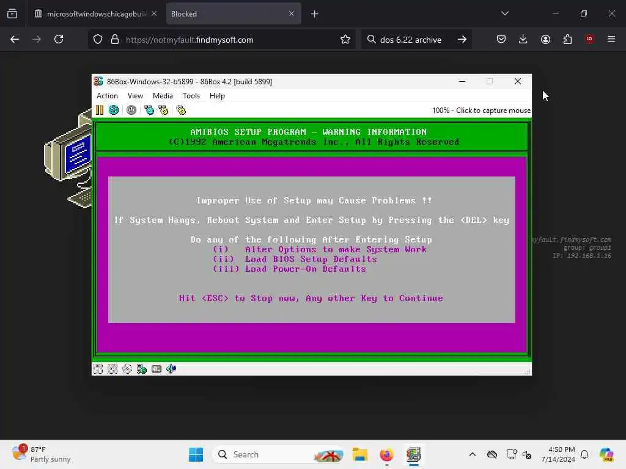The height and width of the screenshot is (469, 626).
Task: Switch to the microsoftwindowschicagobuild browser tab
Action: (x=96, y=14)
